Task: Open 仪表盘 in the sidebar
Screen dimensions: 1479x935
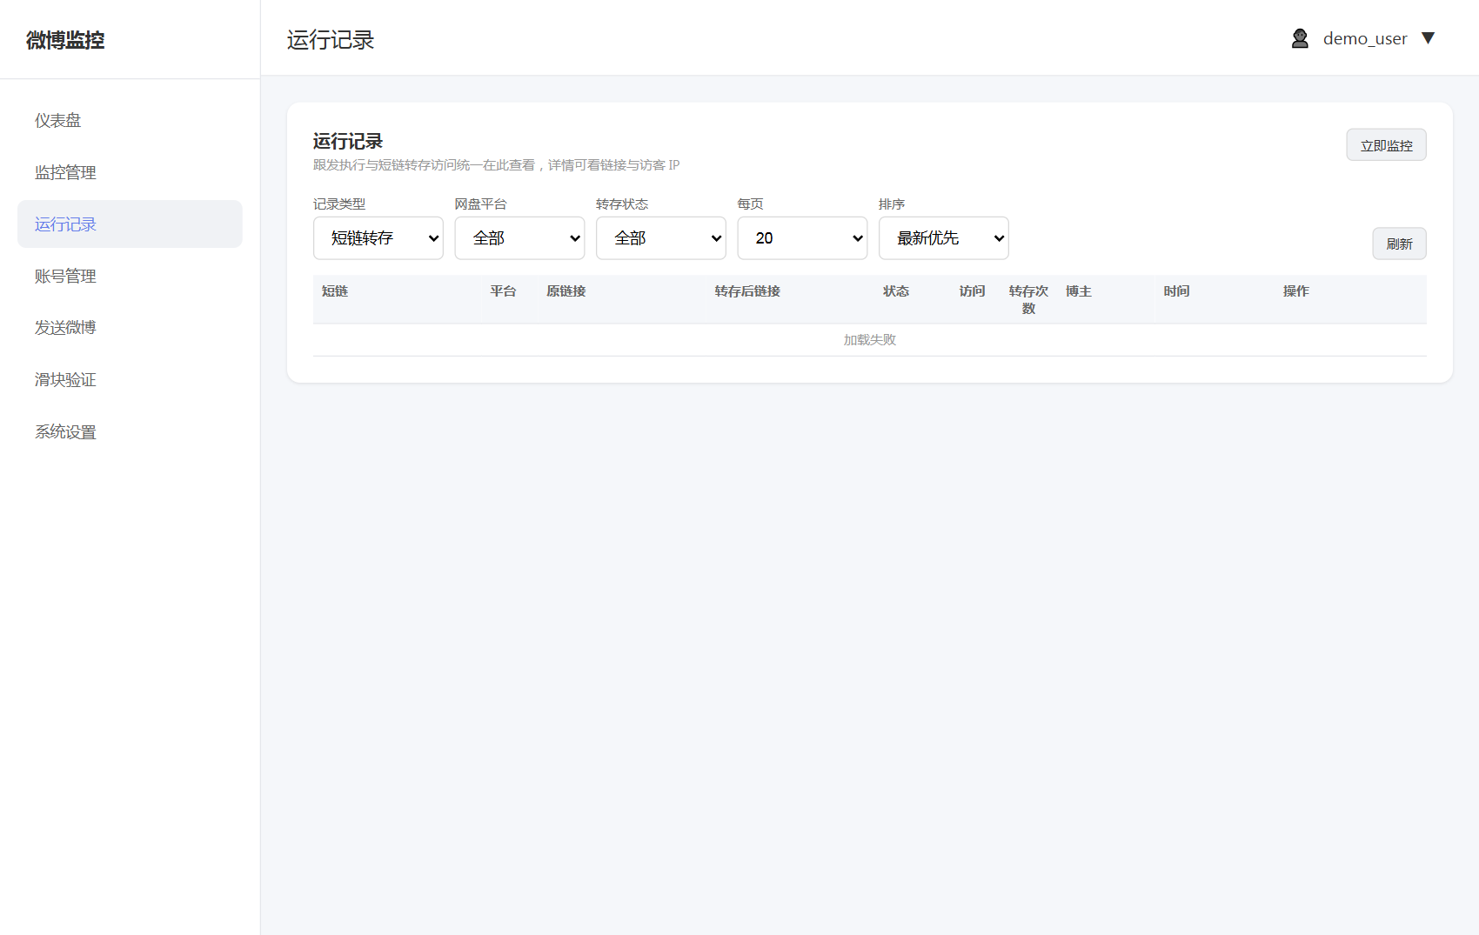Action: pyautogui.click(x=130, y=121)
